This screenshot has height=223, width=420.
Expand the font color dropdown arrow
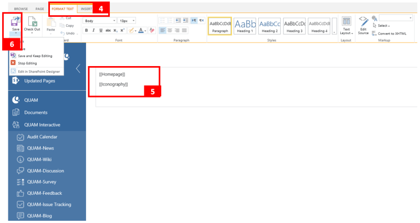[145, 31]
